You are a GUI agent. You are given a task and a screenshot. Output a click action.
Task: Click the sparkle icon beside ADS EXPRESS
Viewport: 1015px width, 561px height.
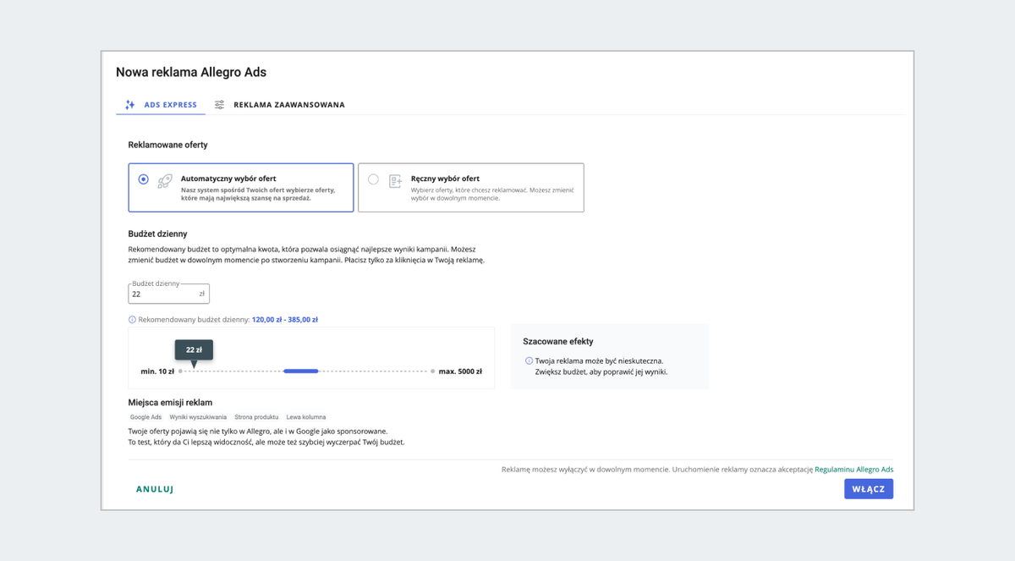click(129, 105)
